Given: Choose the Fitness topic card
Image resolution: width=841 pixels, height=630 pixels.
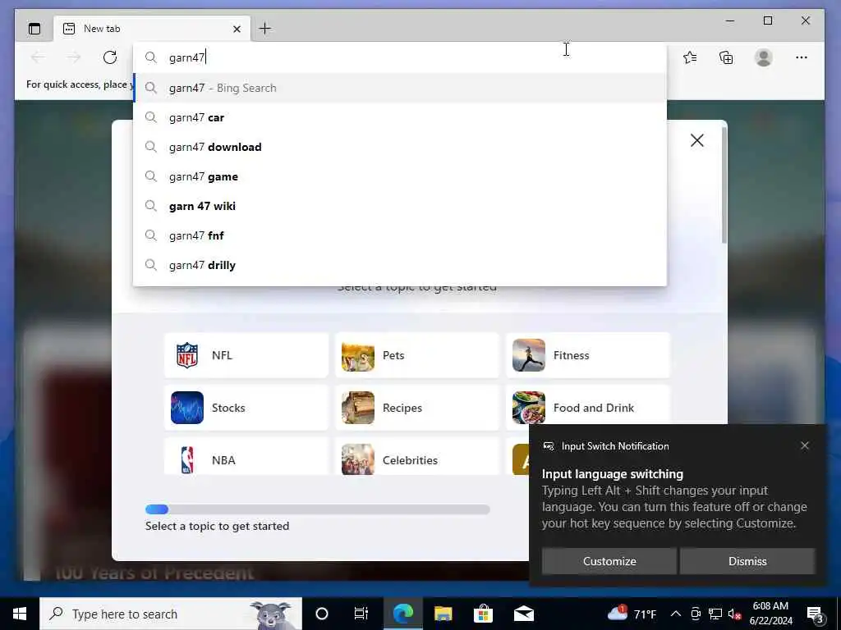Looking at the screenshot, I should pyautogui.click(x=588, y=355).
